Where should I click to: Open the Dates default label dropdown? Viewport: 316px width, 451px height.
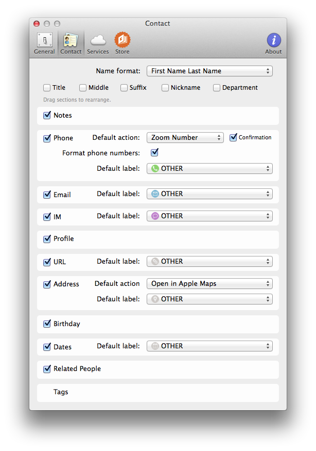[209, 346]
